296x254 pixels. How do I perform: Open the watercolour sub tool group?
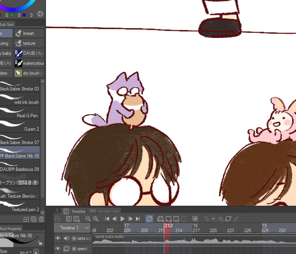(29, 63)
